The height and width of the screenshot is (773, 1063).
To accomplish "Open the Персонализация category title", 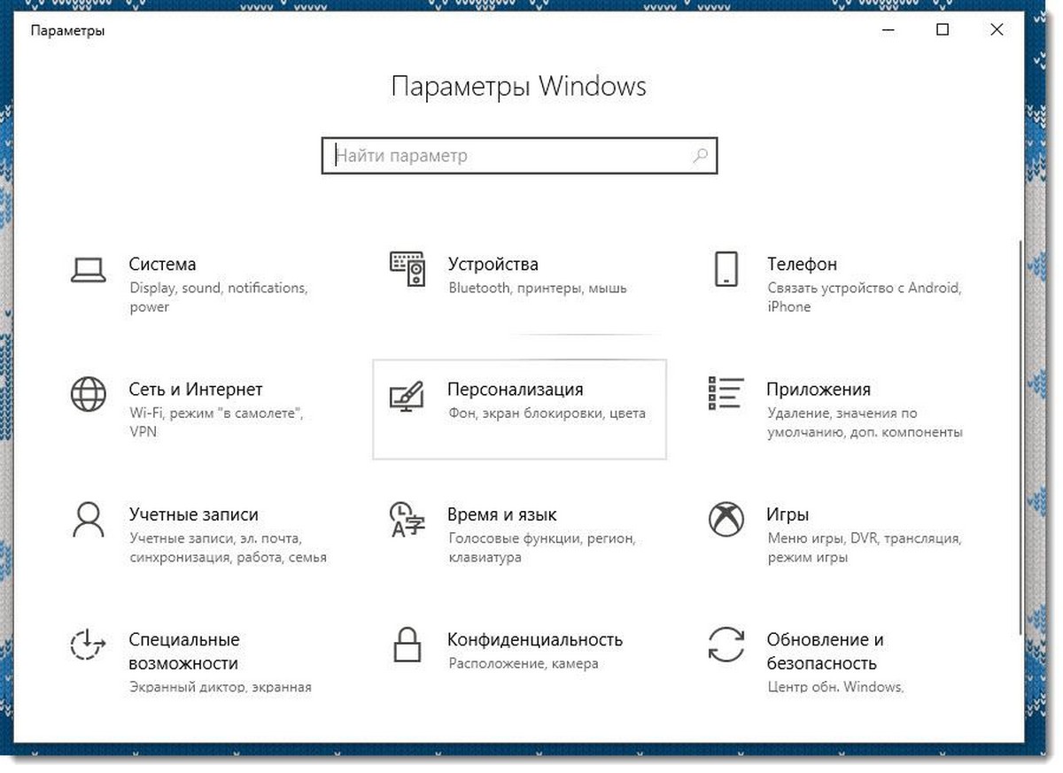I will pos(516,390).
